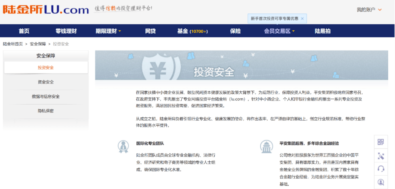
Task: Select 基金 (10700+) in the navigation bar
Action: click(192, 31)
